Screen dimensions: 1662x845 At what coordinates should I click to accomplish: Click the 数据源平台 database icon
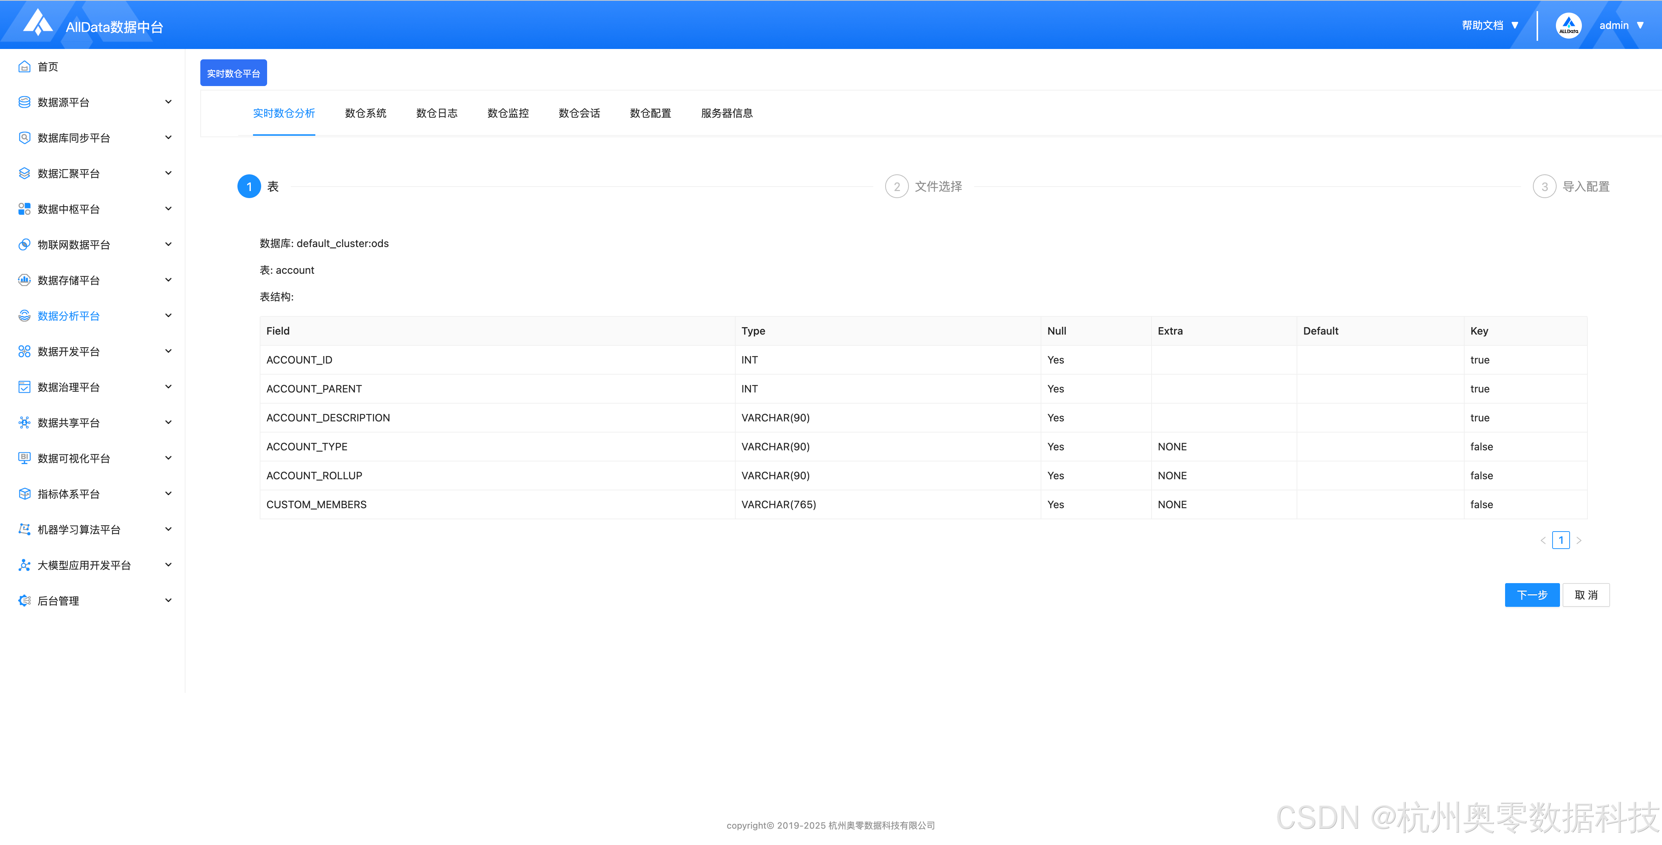[x=24, y=102]
